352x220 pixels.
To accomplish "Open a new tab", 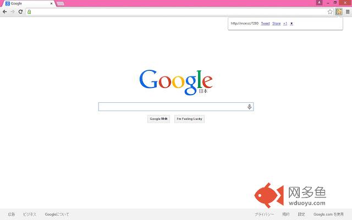I will click(60, 4).
